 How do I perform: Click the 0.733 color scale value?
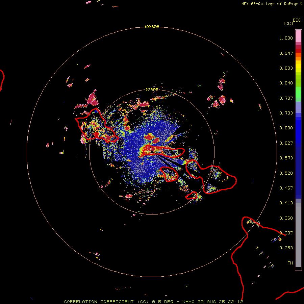click(286, 113)
